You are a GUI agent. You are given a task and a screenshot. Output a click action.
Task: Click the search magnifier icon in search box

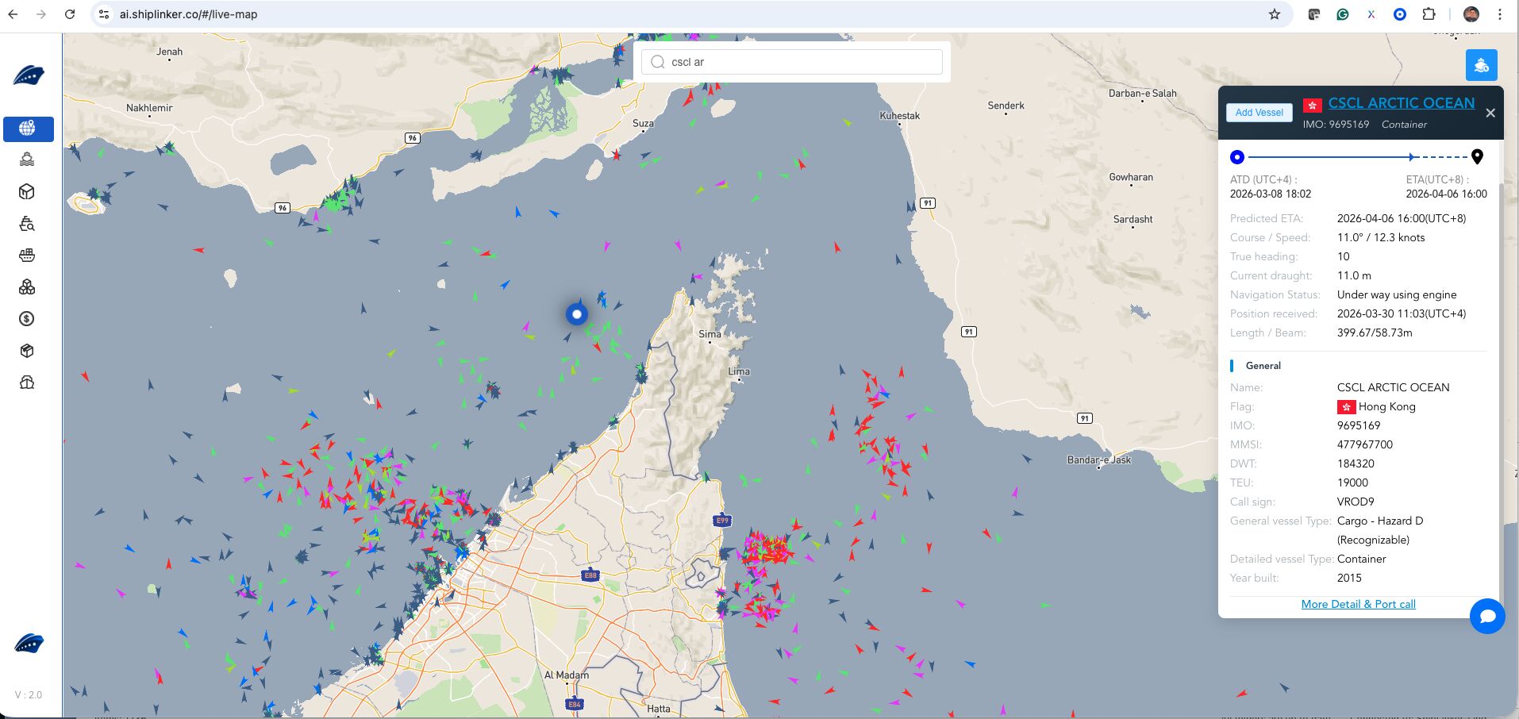pyautogui.click(x=657, y=62)
